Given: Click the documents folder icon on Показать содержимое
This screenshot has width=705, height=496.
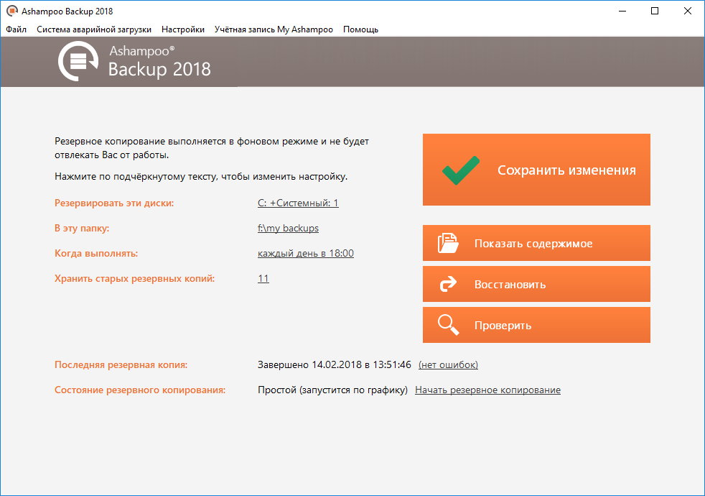Looking at the screenshot, I should tap(448, 244).
